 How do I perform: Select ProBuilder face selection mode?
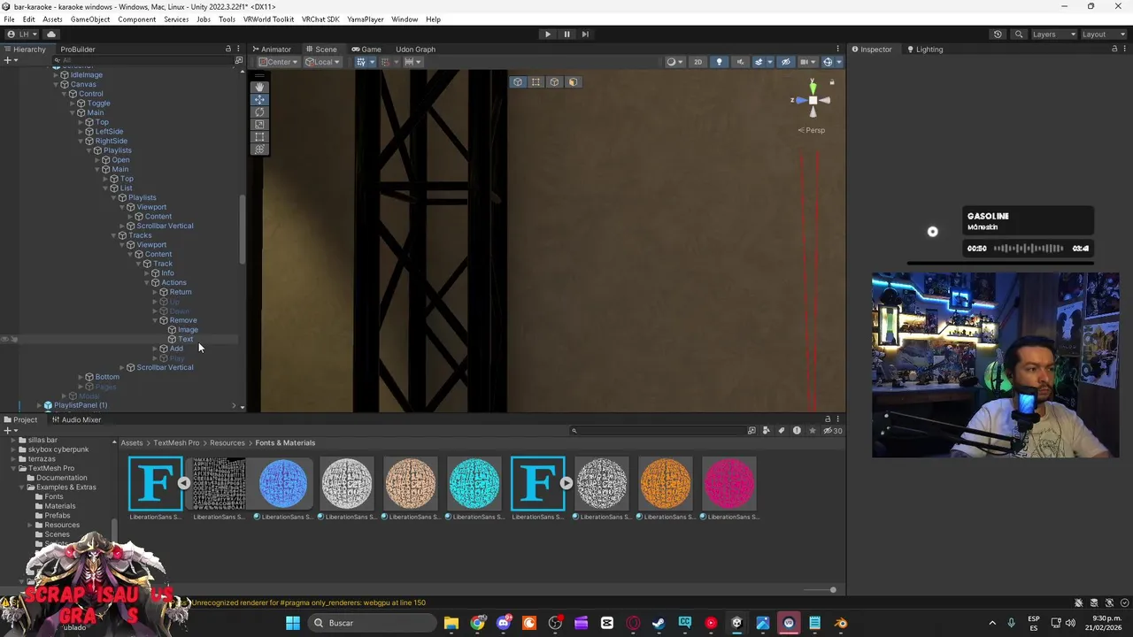[x=573, y=82]
